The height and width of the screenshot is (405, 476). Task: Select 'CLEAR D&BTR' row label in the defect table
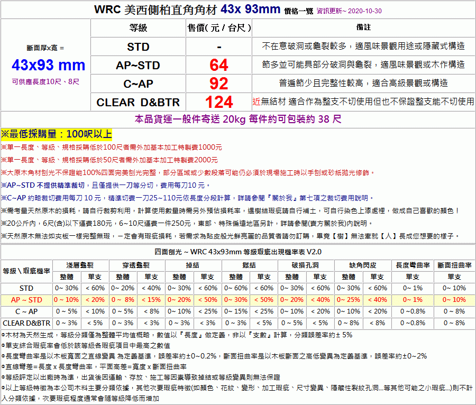click(x=26, y=323)
